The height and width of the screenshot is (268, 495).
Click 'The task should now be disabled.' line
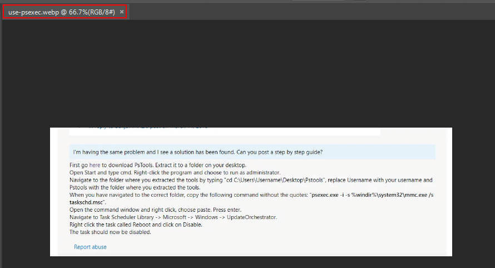110,232
